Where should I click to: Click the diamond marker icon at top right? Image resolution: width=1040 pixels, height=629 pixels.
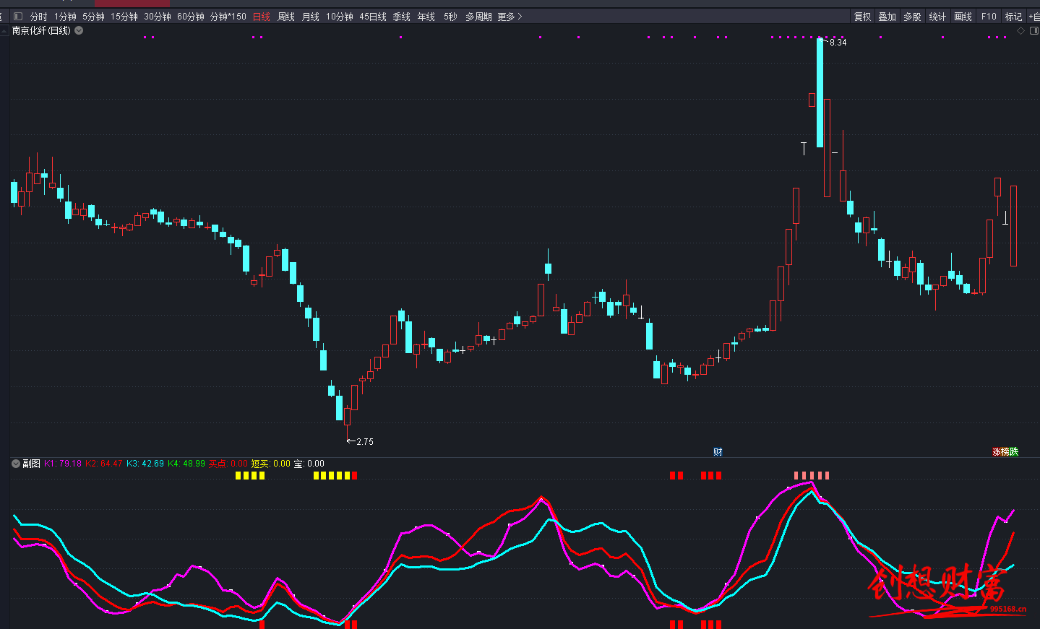tap(1020, 31)
